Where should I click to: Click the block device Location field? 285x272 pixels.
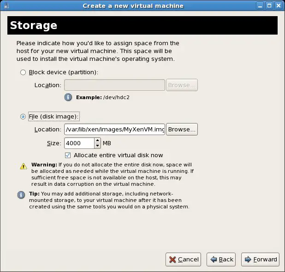[x=114, y=85]
